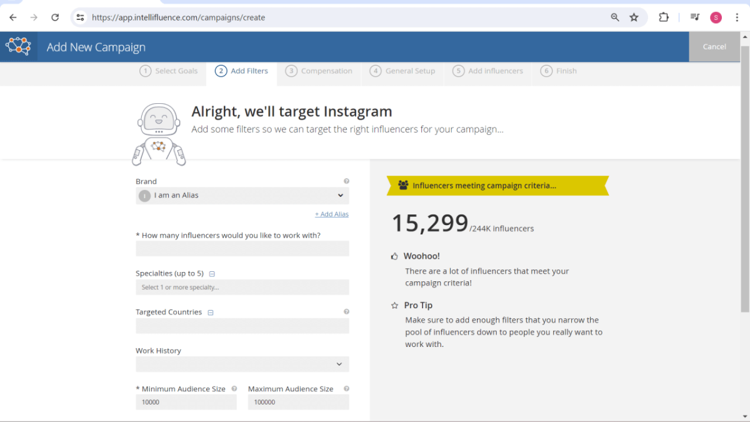750x422 pixels.
Task: Click help icon next to Brand
Action: click(346, 181)
